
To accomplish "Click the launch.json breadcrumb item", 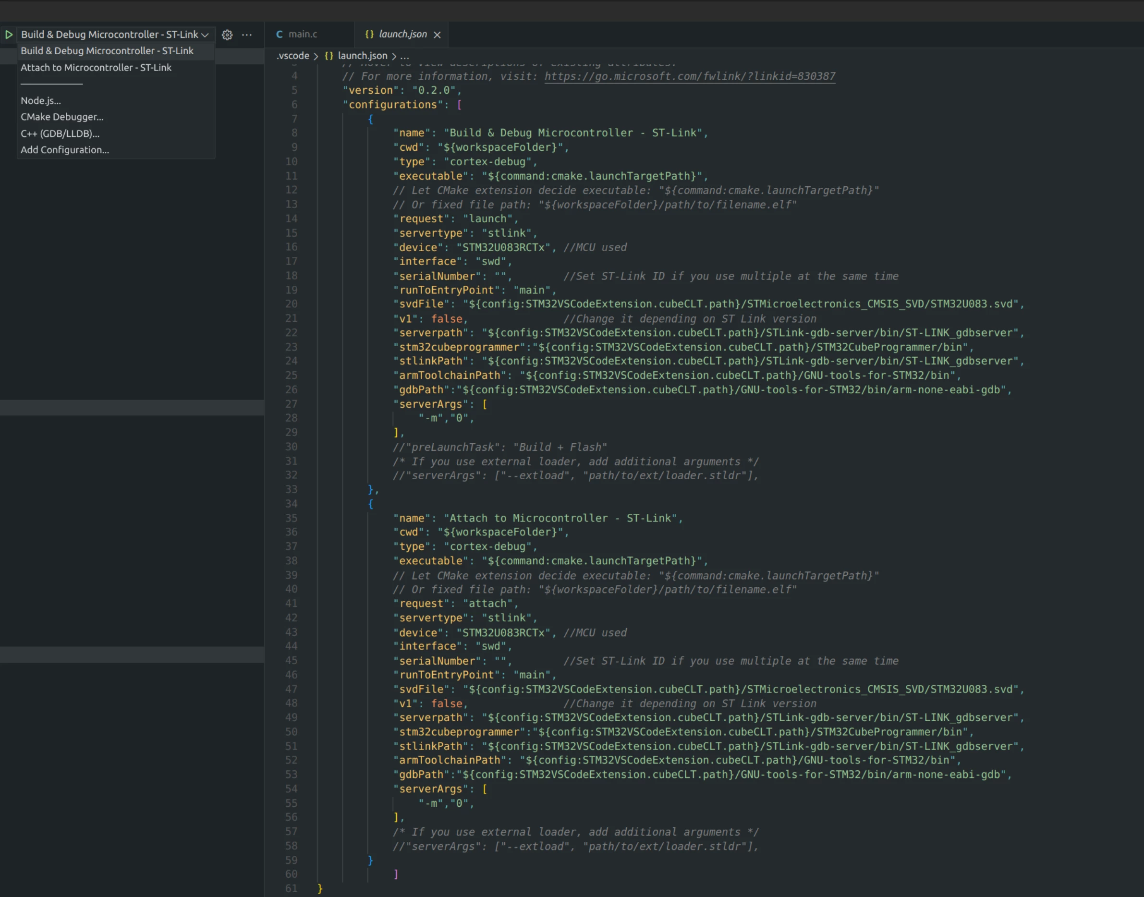I will click(363, 56).
